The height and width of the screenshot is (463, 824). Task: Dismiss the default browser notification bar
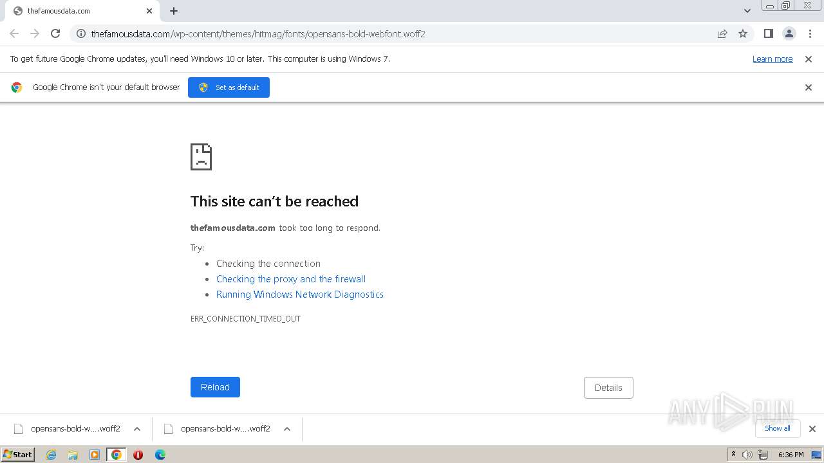pos(809,87)
